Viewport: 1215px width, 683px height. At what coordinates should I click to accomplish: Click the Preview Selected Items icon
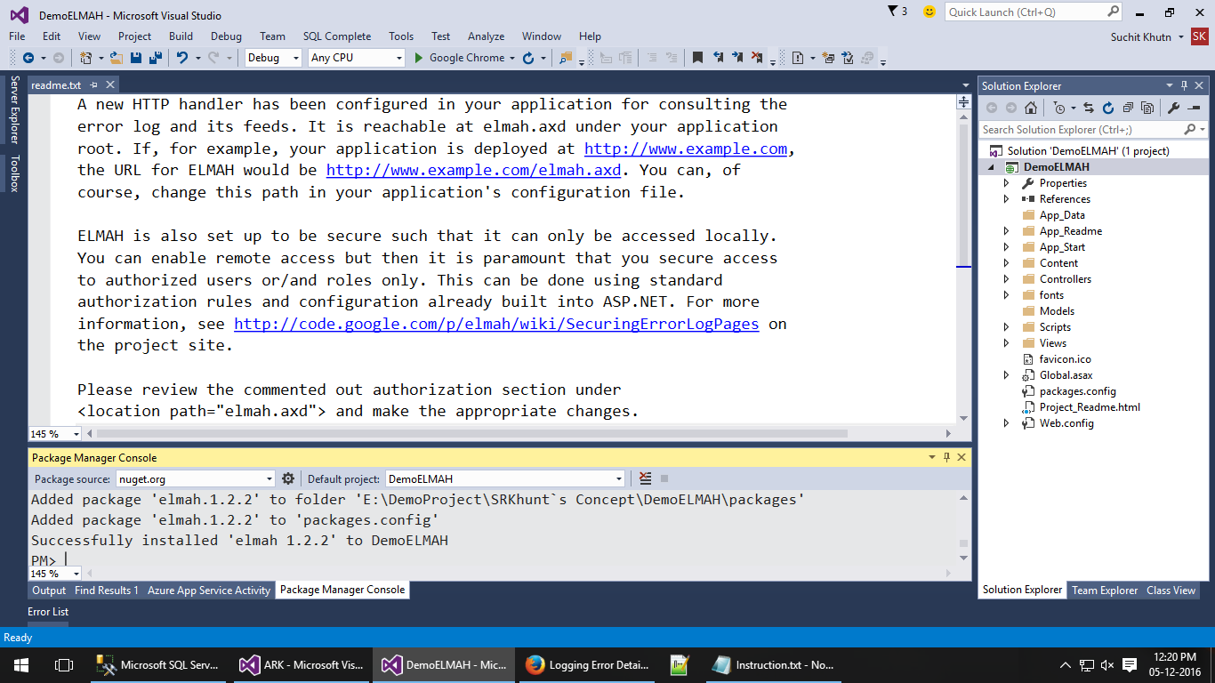pos(1195,108)
